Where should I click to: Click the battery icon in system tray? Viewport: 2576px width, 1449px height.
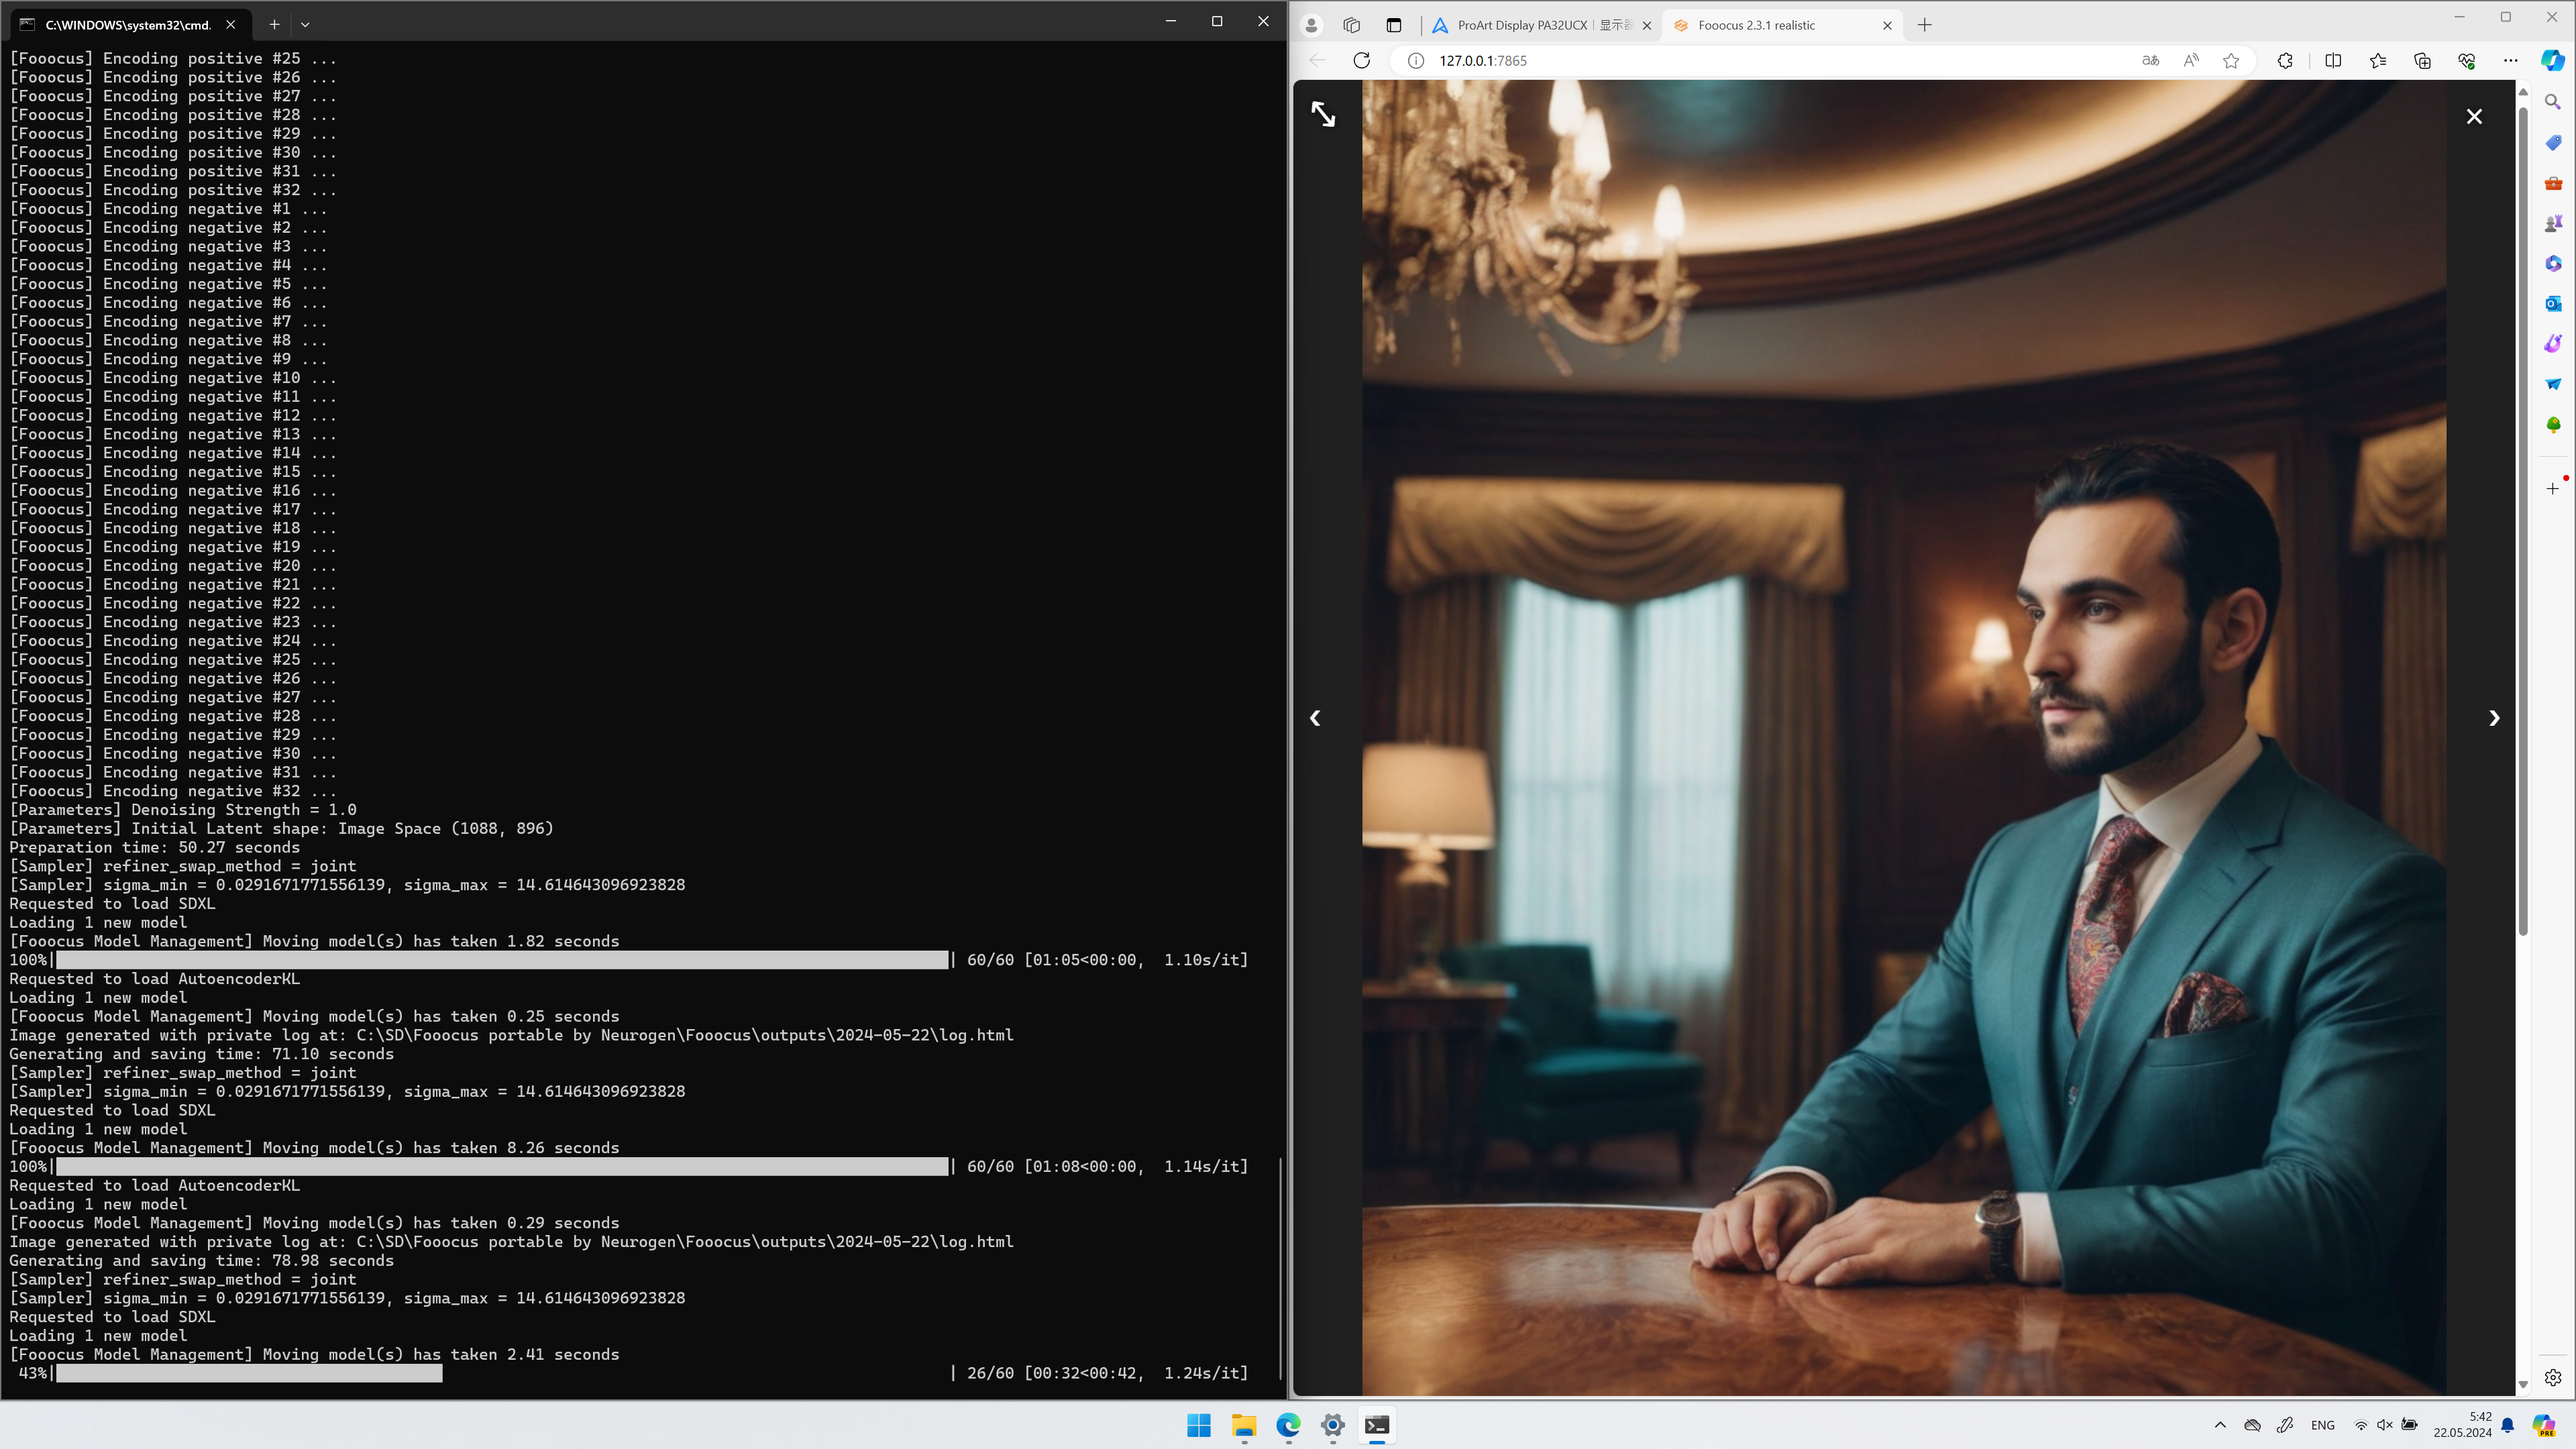tap(2410, 1425)
